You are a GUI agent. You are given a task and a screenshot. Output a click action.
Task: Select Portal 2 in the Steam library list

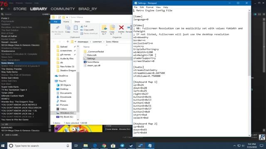tap(5, 18)
